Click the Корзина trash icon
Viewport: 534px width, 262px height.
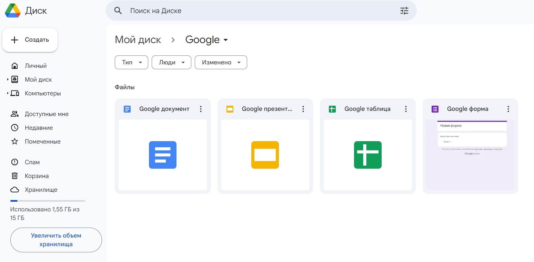(x=14, y=176)
